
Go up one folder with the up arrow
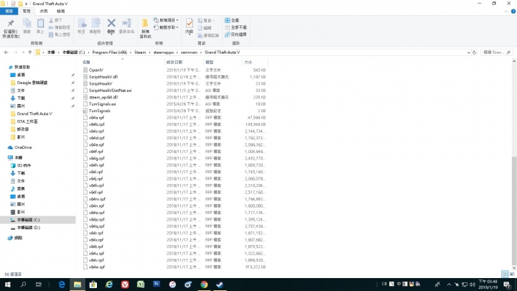[29, 52]
